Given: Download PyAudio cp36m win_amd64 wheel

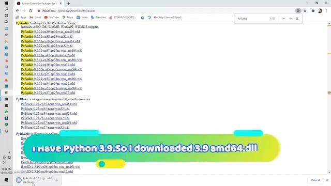Looking at the screenshot, I should click(x=52, y=60).
